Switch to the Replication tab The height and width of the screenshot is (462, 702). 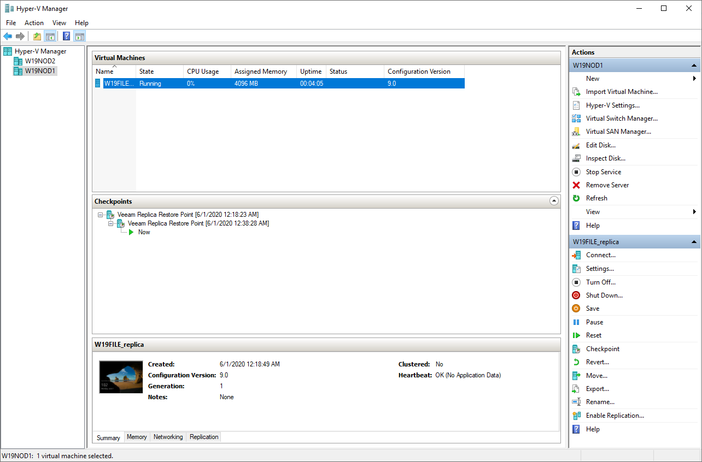(x=204, y=437)
